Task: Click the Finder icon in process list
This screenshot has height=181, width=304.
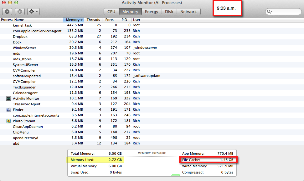Action: click(x=8, y=110)
